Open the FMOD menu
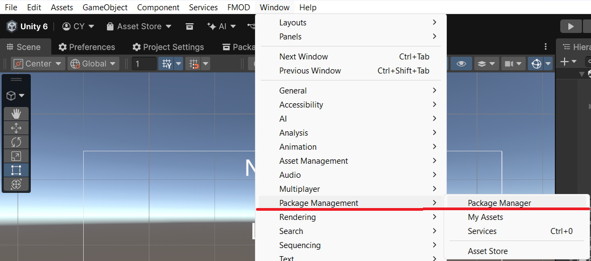Screen dimensions: 591x261 [x=239, y=7]
